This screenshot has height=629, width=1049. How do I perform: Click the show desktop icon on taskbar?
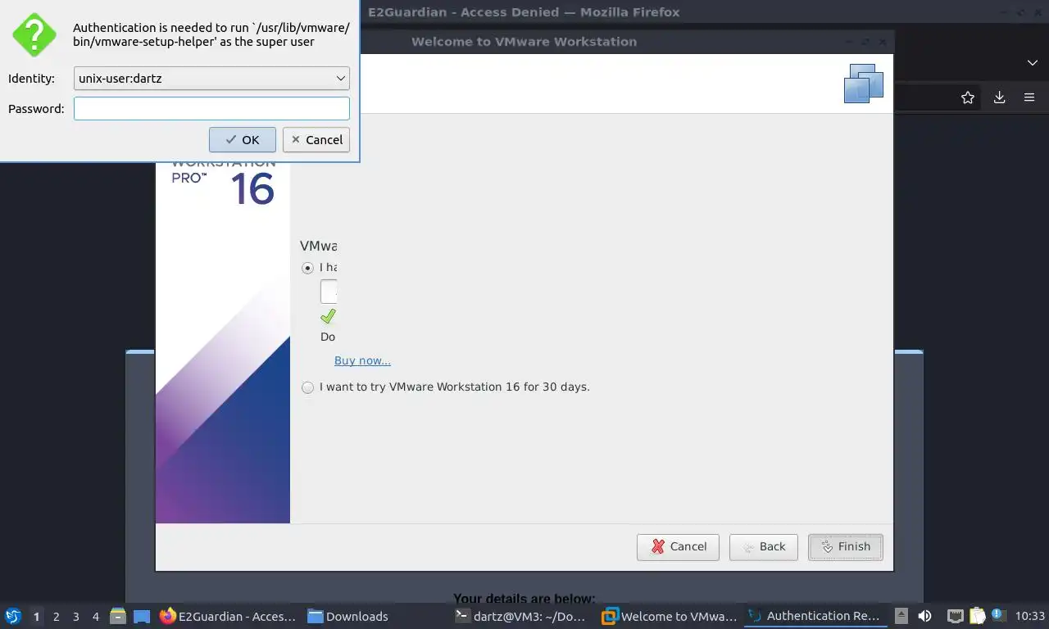click(x=141, y=616)
